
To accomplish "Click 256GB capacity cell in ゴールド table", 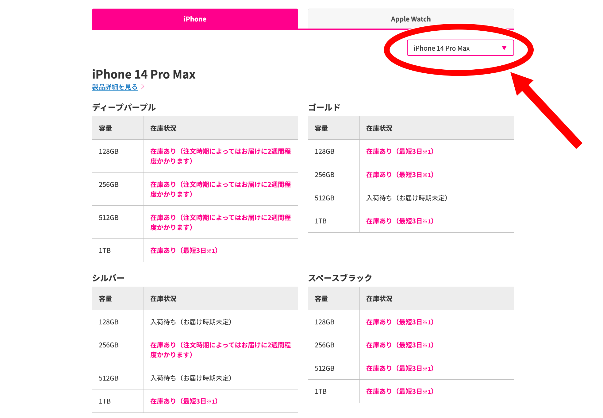I will [334, 175].
